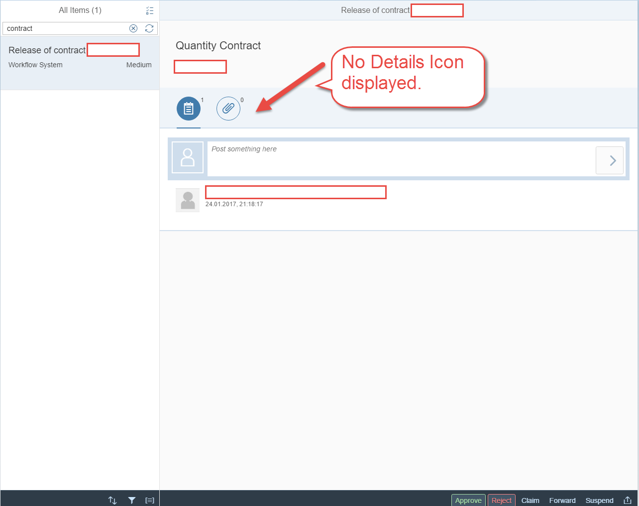Select All Items (1) header
The height and width of the screenshot is (506, 639).
tap(80, 10)
